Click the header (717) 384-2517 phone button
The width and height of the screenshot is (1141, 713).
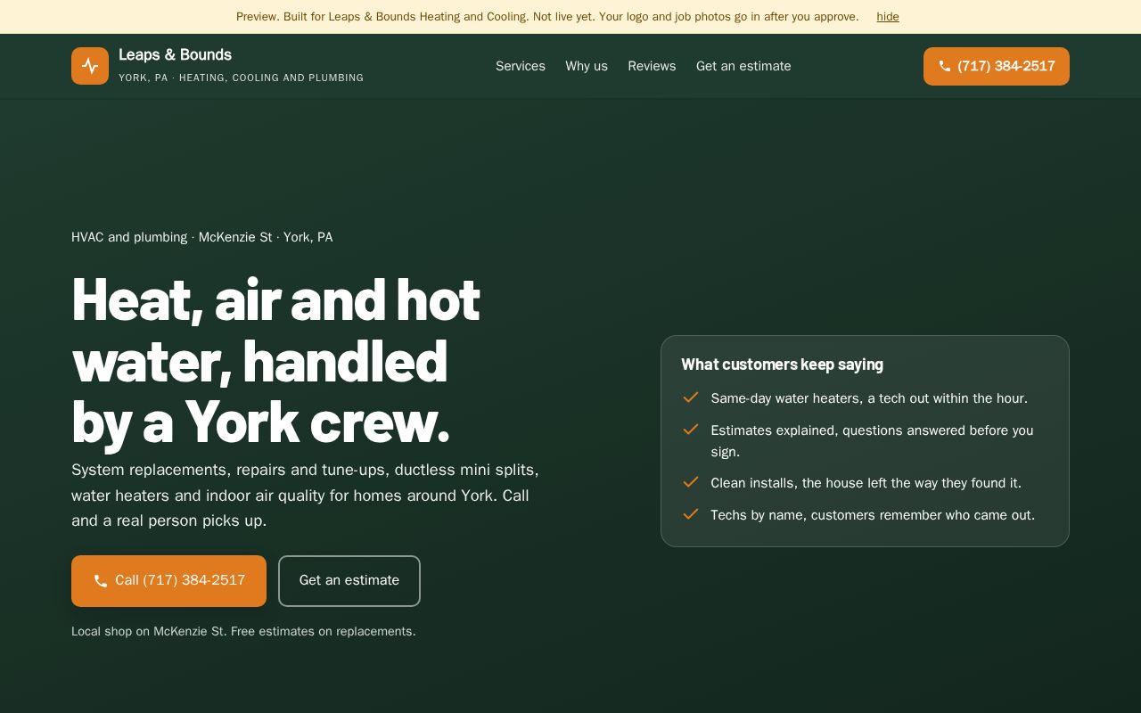coord(997,66)
